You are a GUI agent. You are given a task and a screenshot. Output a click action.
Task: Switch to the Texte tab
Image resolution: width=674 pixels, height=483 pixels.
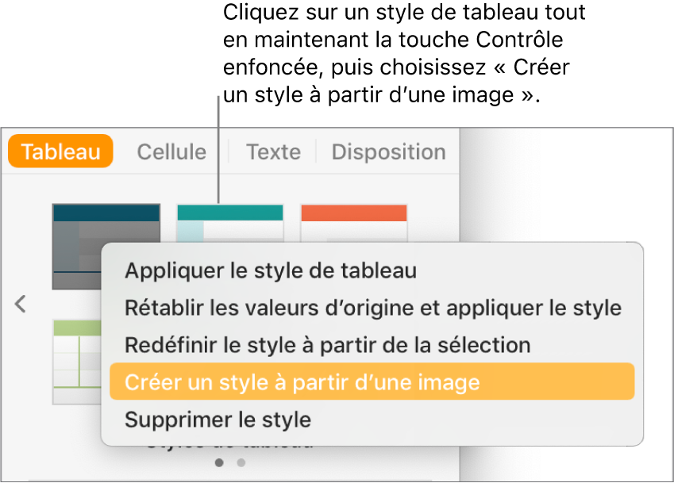pyautogui.click(x=273, y=151)
